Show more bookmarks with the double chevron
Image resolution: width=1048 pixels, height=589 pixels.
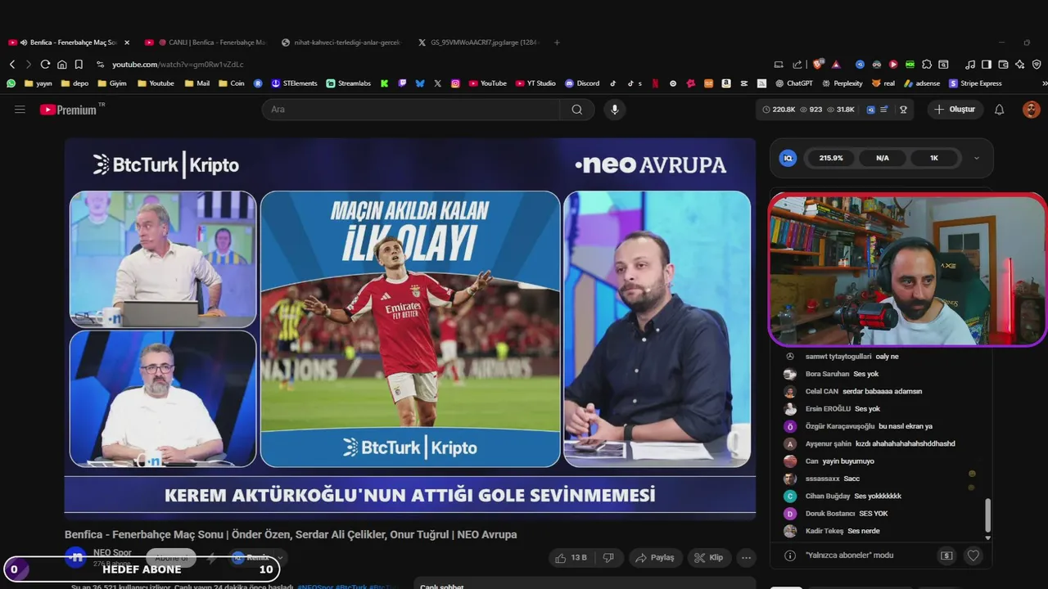coord(1044,83)
